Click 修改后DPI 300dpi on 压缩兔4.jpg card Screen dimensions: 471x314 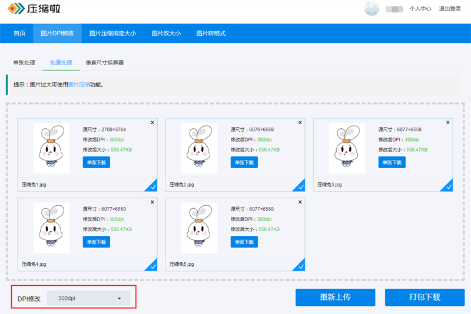[x=104, y=219]
